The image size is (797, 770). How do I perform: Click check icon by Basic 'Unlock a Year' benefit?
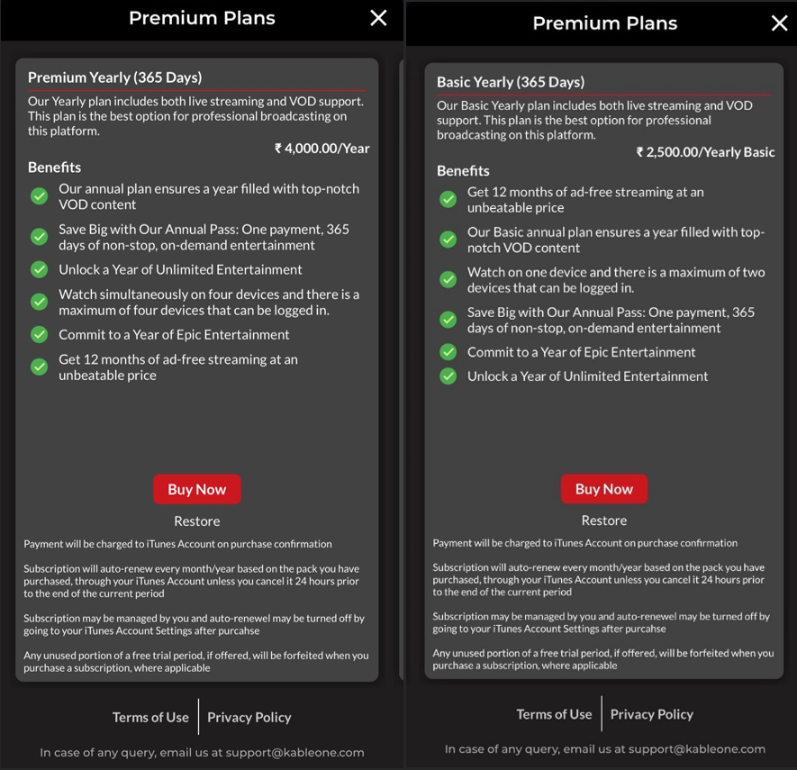(448, 376)
